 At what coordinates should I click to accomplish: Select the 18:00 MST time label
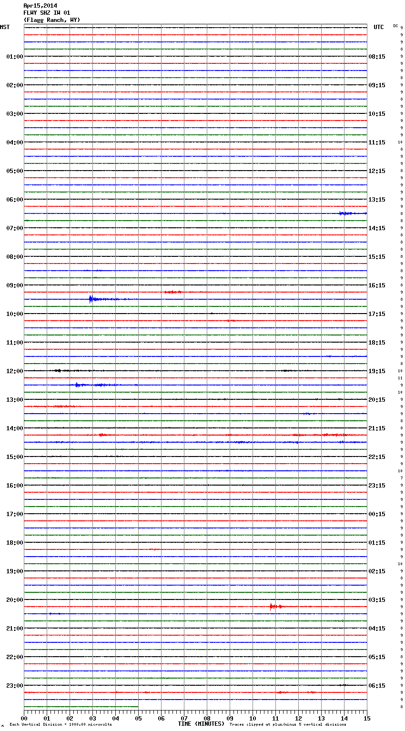pyautogui.click(x=15, y=543)
